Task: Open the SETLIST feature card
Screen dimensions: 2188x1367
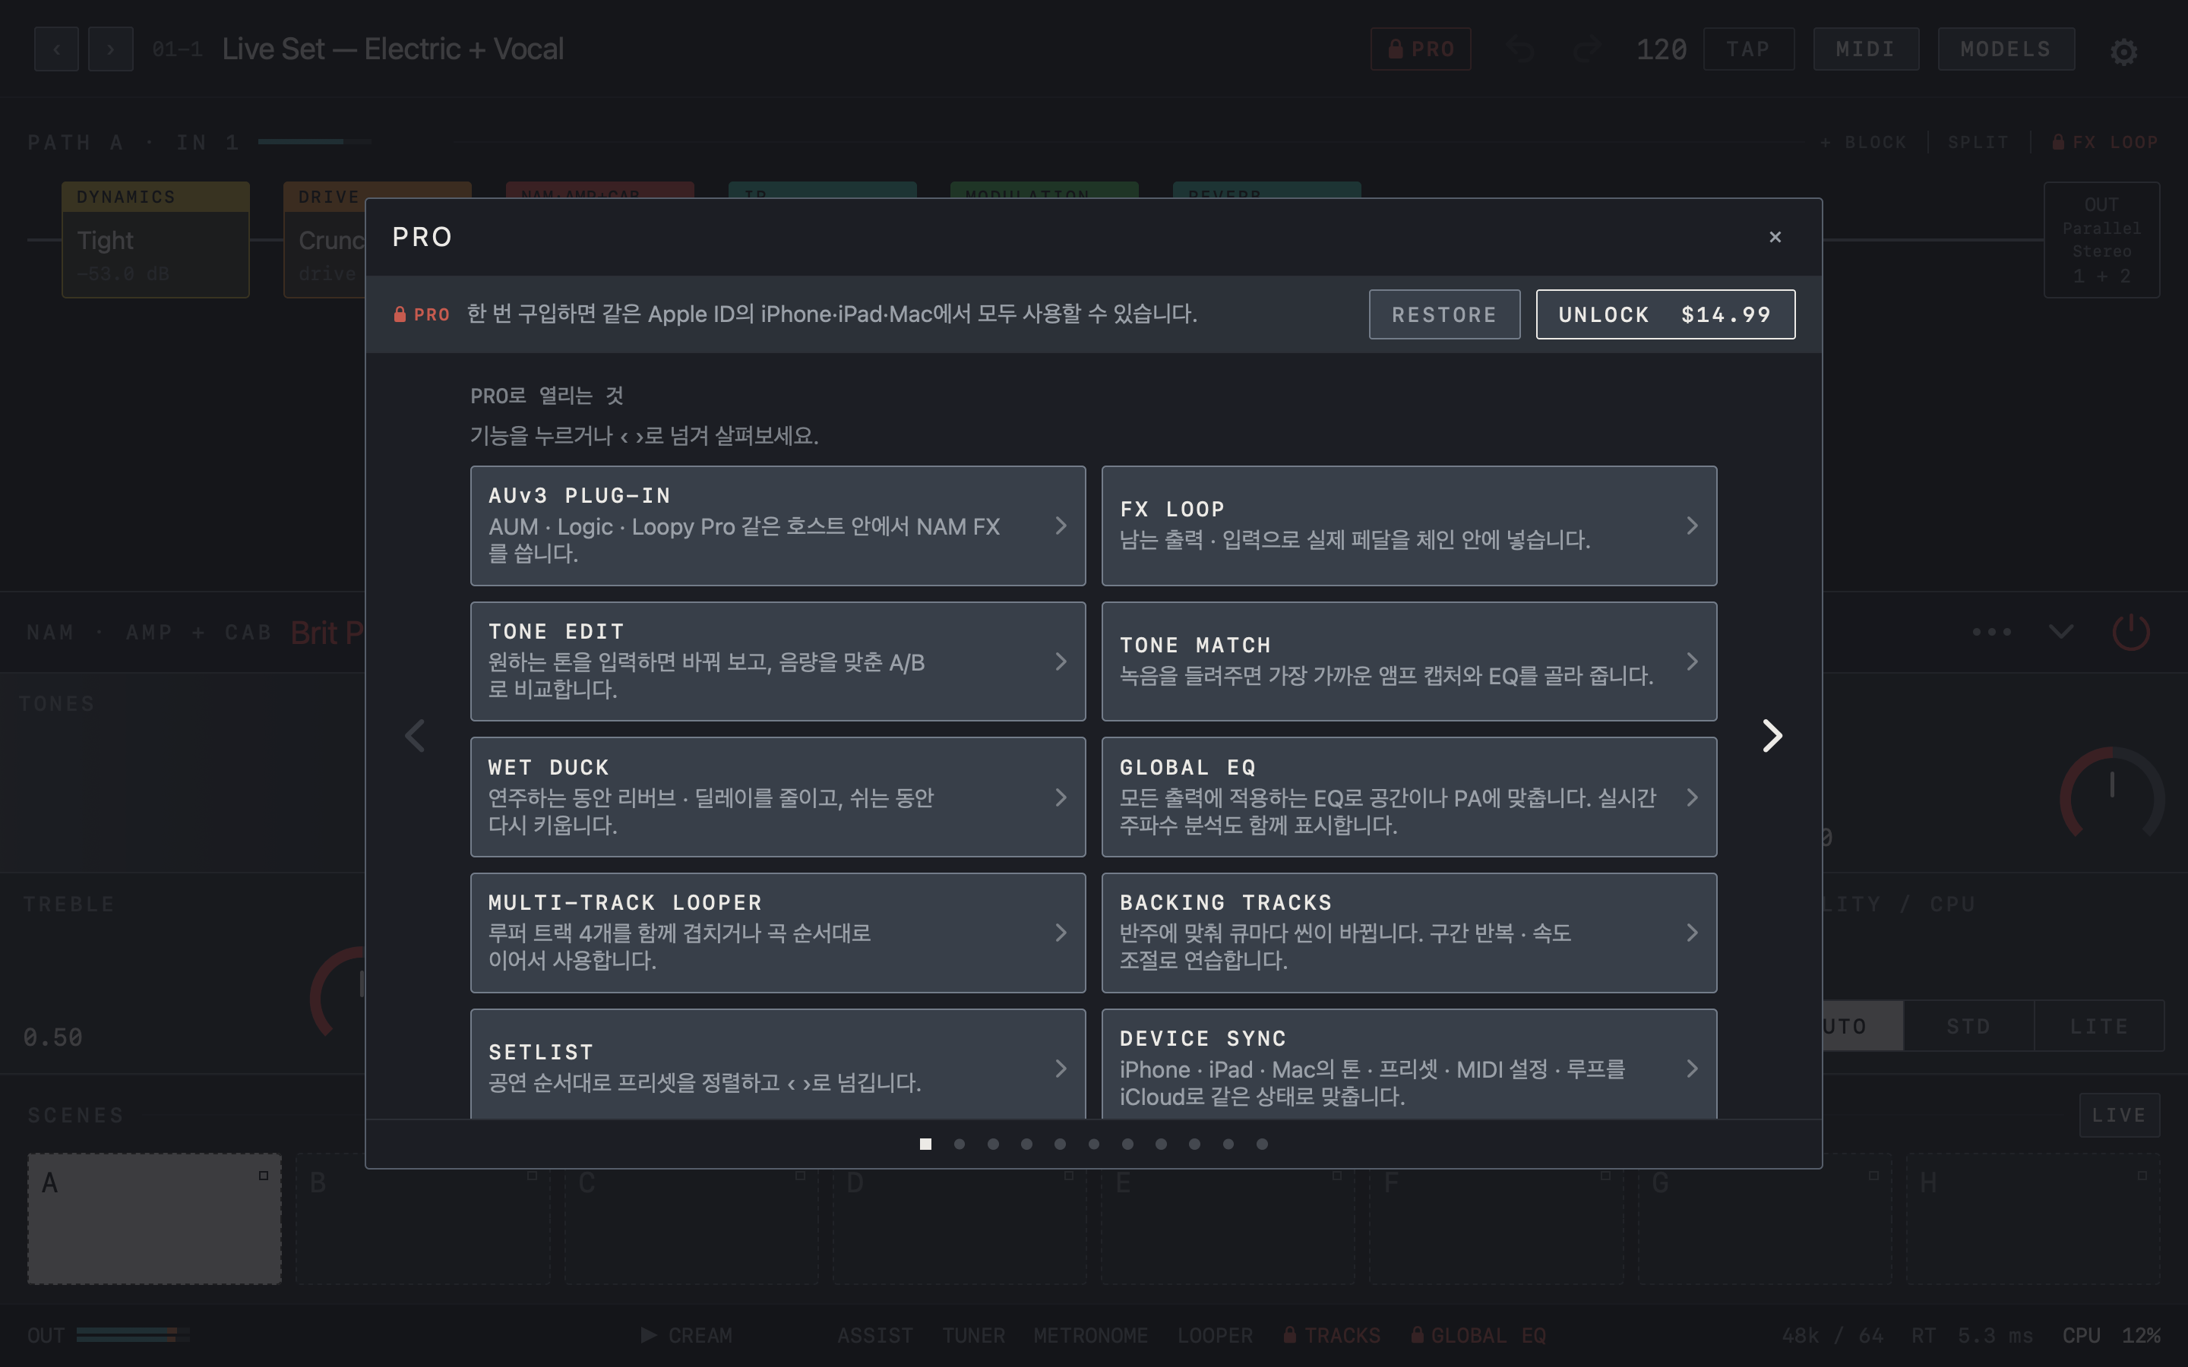Action: click(x=777, y=1064)
